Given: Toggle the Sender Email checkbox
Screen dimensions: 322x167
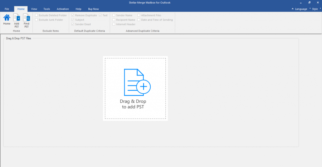Looking at the screenshot, I should 73,24.
